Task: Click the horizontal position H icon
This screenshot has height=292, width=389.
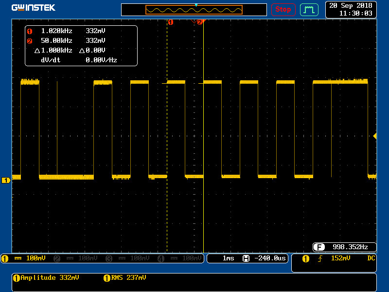Action: click(246, 258)
